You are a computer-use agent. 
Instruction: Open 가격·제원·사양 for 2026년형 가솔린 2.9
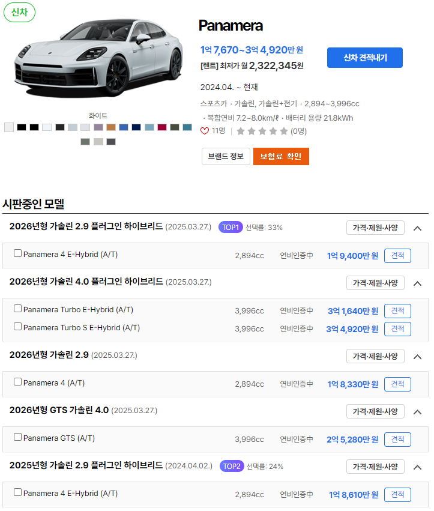coord(375,356)
